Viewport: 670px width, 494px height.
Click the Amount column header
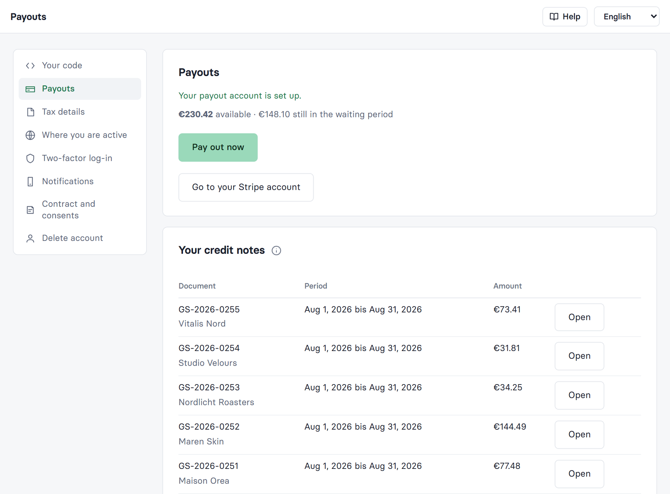pos(508,286)
